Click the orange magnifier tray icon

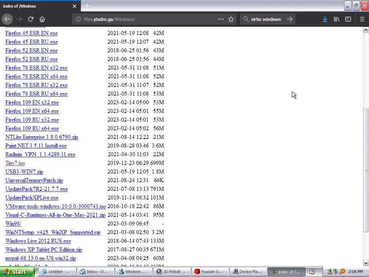342,272
